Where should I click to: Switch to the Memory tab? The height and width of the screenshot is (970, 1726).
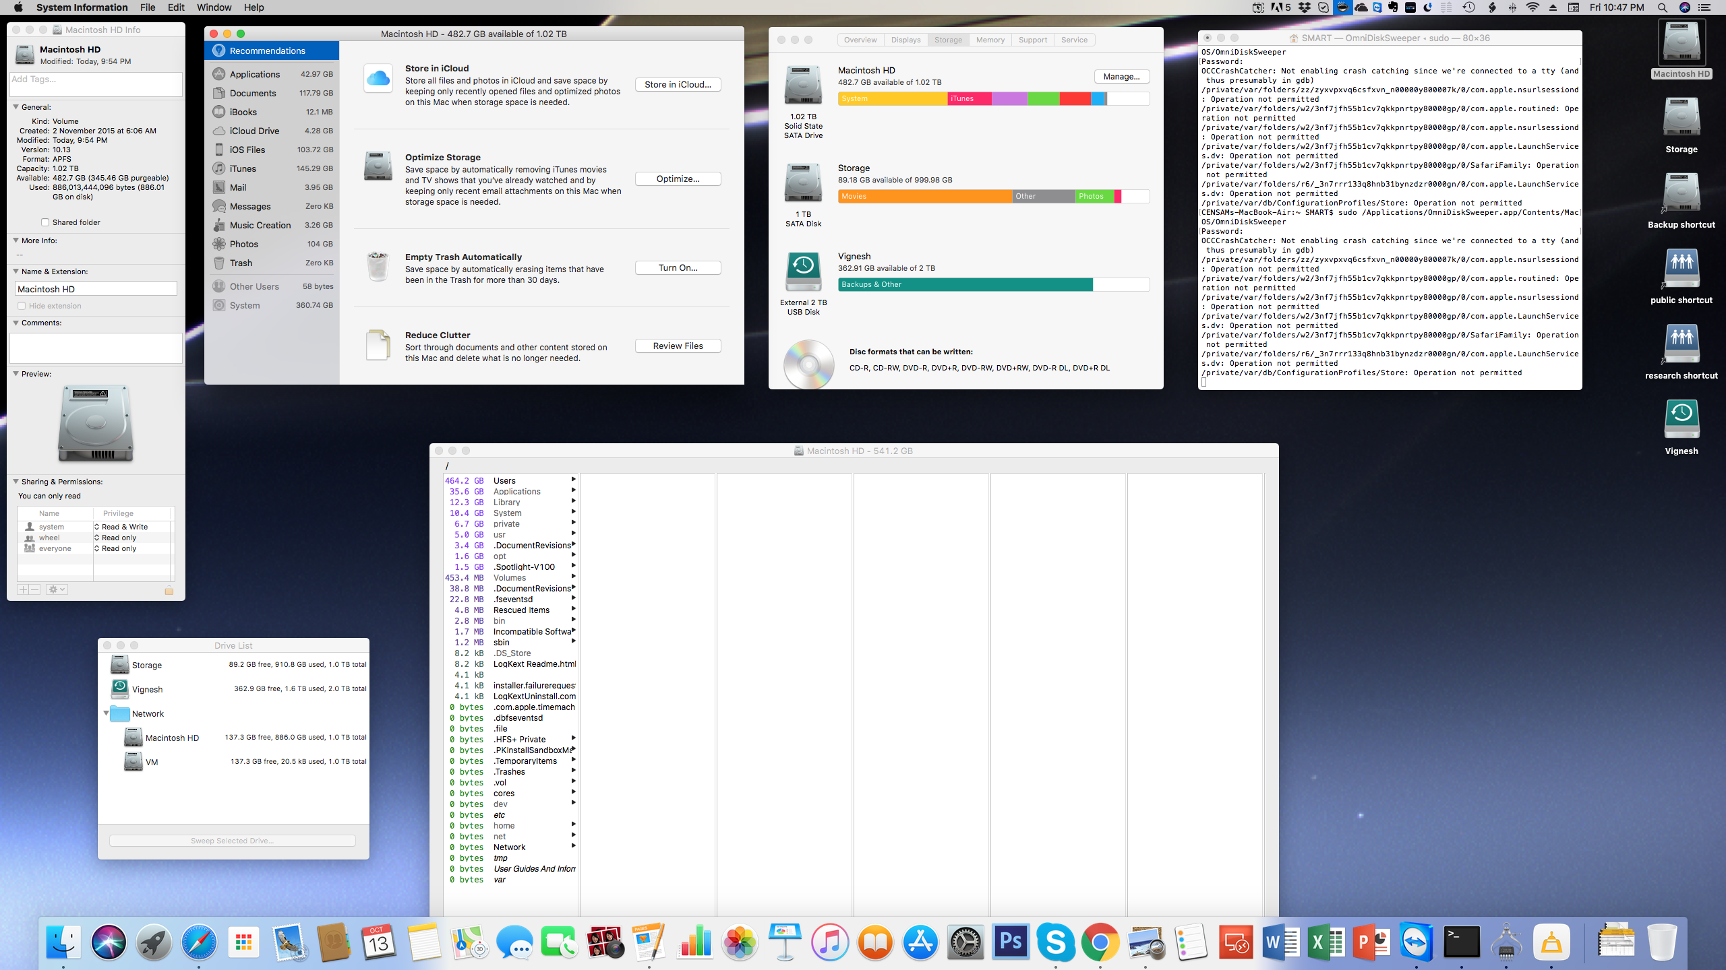coord(990,40)
